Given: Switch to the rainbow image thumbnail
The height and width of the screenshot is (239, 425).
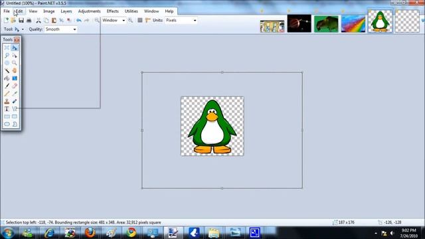Looking at the screenshot, I should [x=353, y=24].
